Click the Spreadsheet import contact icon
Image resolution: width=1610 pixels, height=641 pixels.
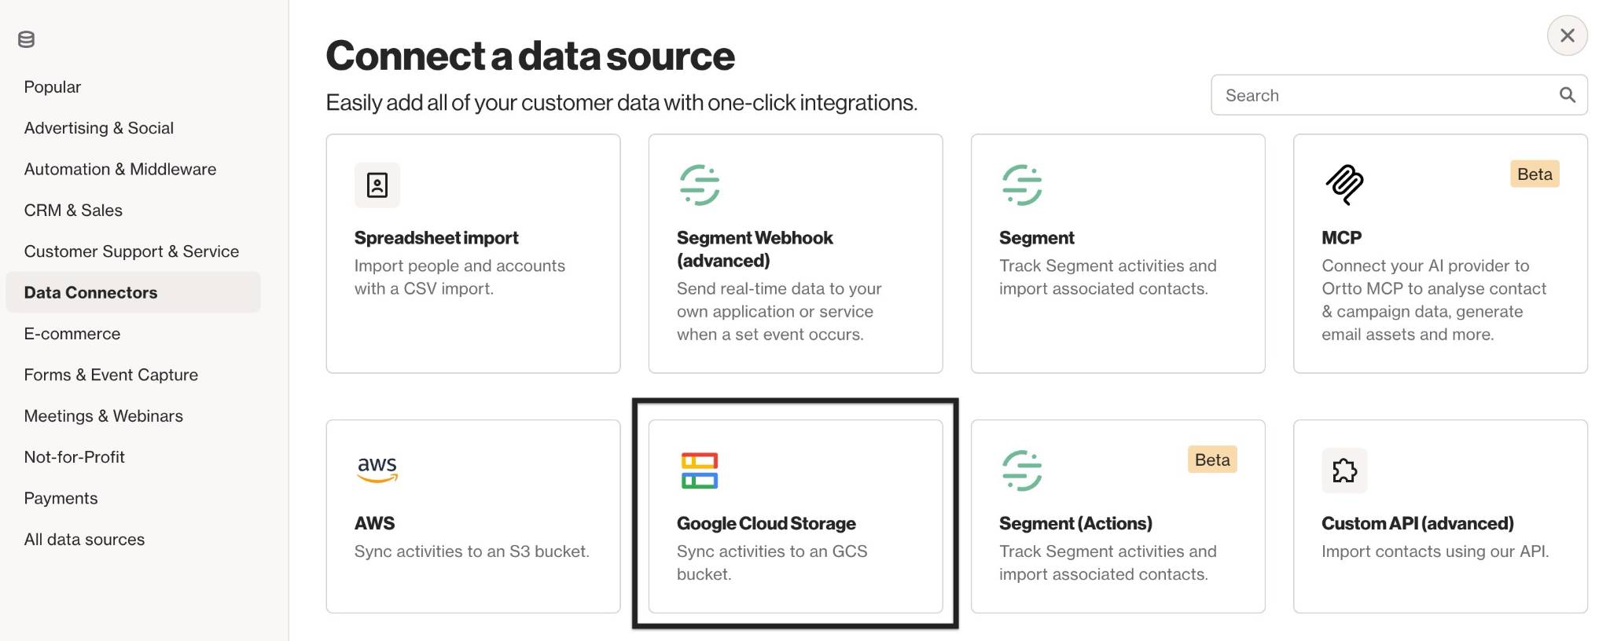click(x=377, y=185)
